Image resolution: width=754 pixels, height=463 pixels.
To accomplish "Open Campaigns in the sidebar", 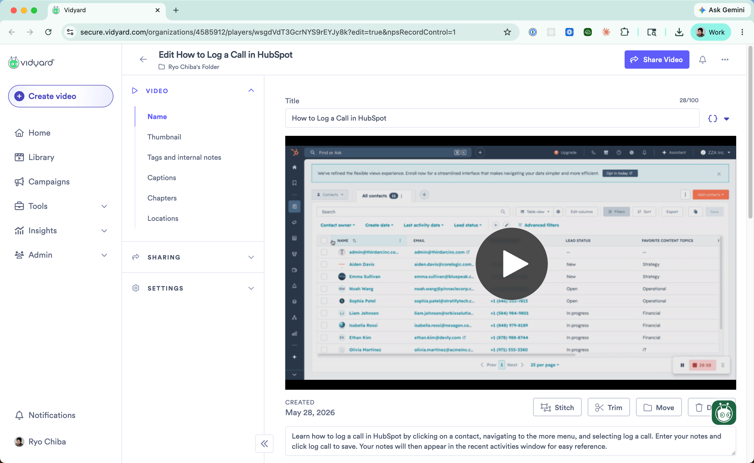I will click(x=49, y=182).
